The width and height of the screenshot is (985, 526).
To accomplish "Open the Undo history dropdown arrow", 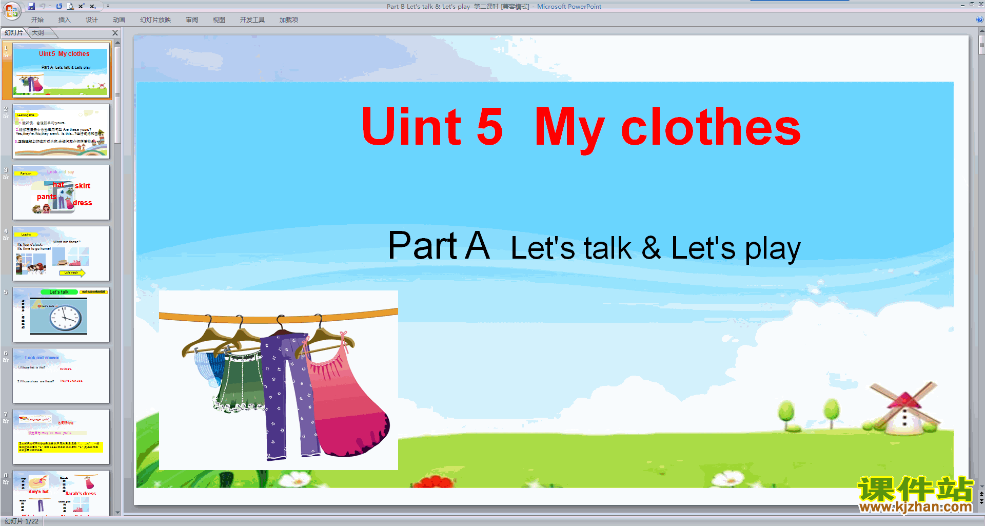I will tap(50, 6).
